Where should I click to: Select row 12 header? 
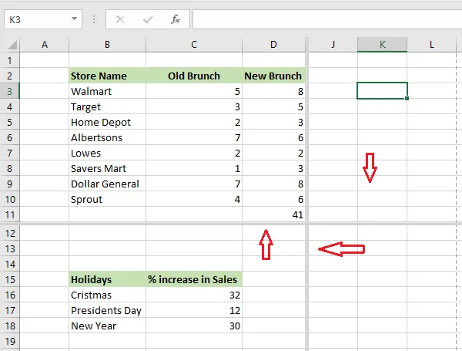coord(10,233)
